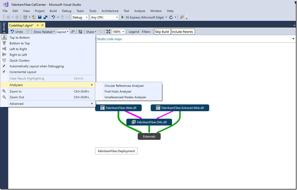Select the FabrikamFiber.Deployment node

click(x=116, y=151)
